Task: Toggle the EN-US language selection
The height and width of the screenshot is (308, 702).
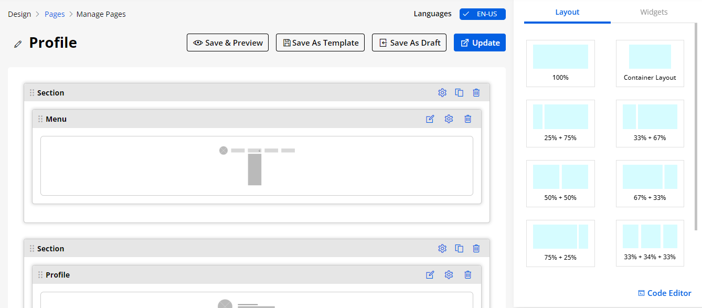Action: pos(482,14)
